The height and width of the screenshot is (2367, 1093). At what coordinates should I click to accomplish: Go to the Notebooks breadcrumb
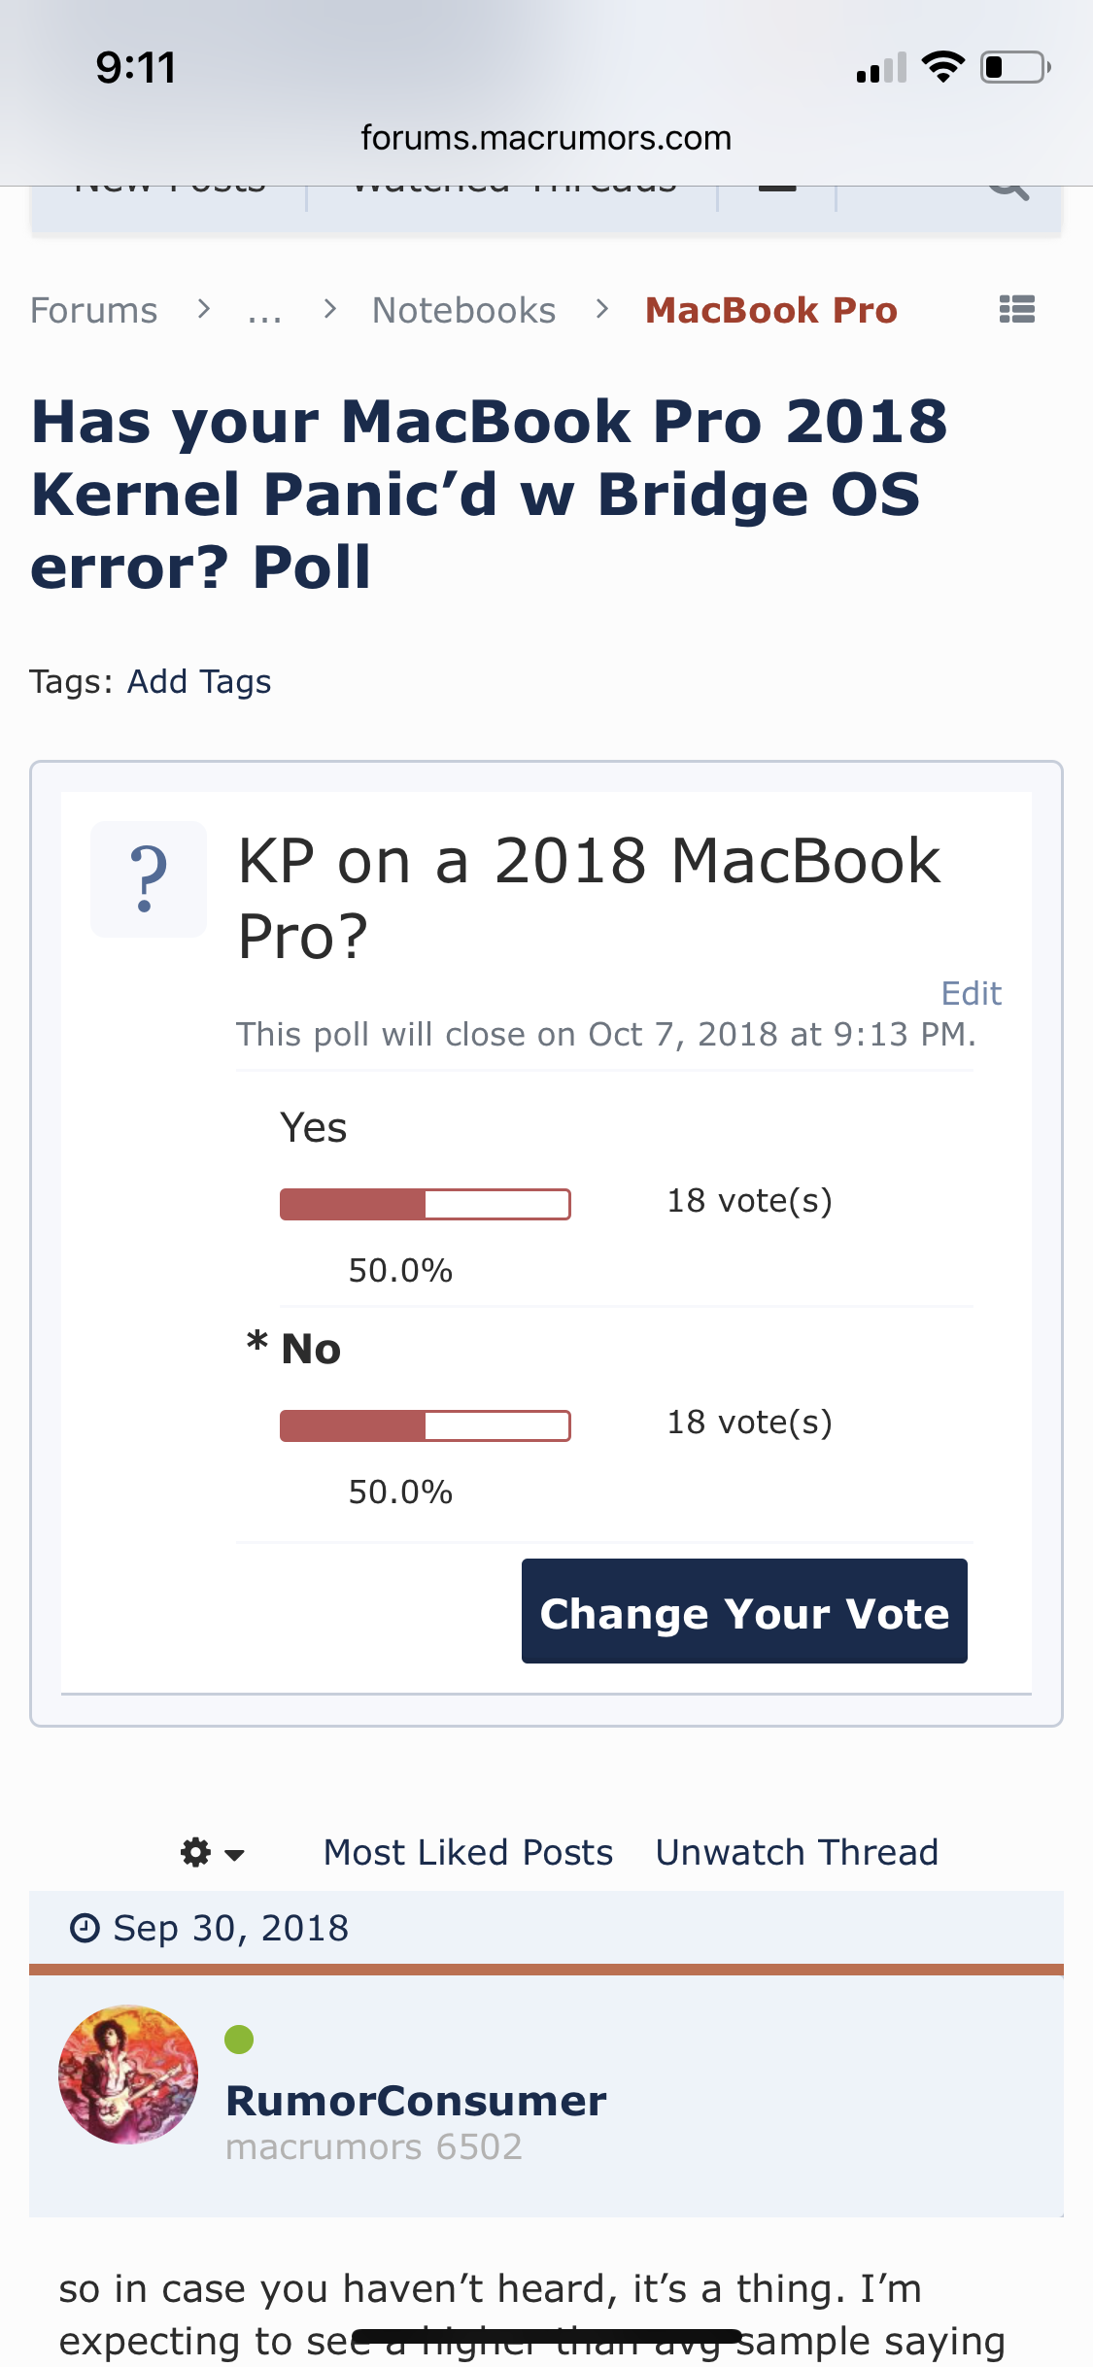point(463,311)
